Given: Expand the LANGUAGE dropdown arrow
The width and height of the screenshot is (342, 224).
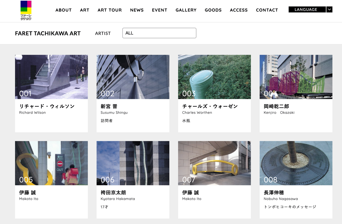Looking at the screenshot, I should coord(329,10).
